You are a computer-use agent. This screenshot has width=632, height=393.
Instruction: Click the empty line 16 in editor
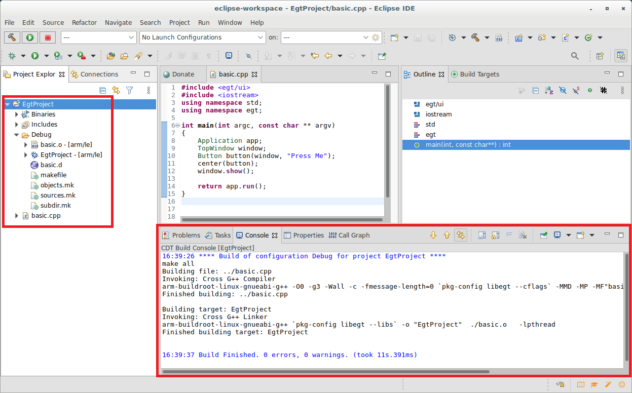pyautogui.click(x=279, y=201)
